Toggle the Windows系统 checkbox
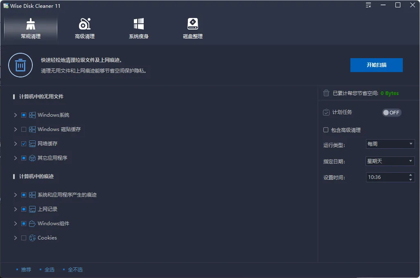The image size is (420, 278). [24, 115]
